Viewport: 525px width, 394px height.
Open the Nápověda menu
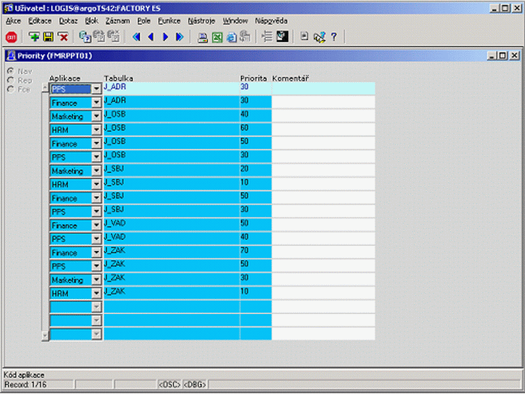coord(271,21)
